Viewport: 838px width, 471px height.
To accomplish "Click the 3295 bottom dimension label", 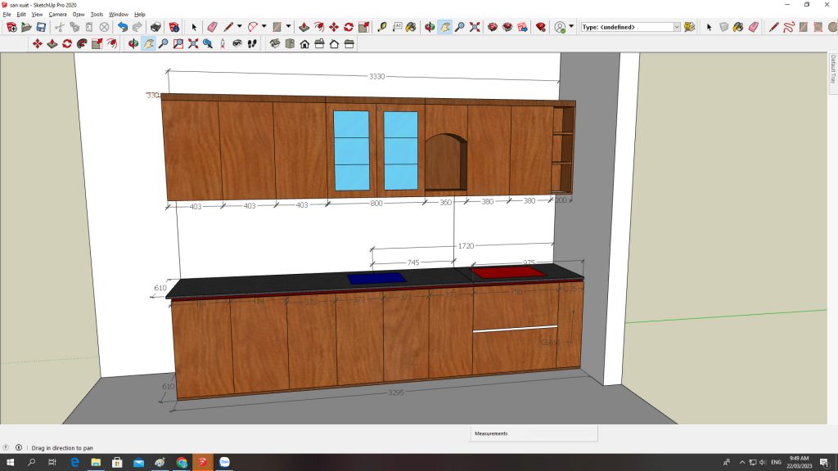I will tap(396, 392).
